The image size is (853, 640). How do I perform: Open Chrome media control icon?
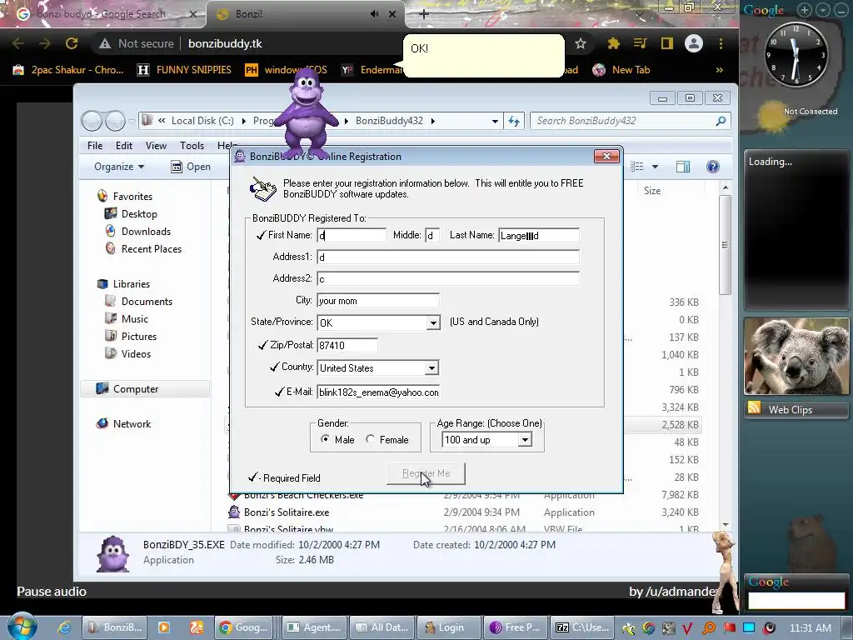click(x=641, y=43)
